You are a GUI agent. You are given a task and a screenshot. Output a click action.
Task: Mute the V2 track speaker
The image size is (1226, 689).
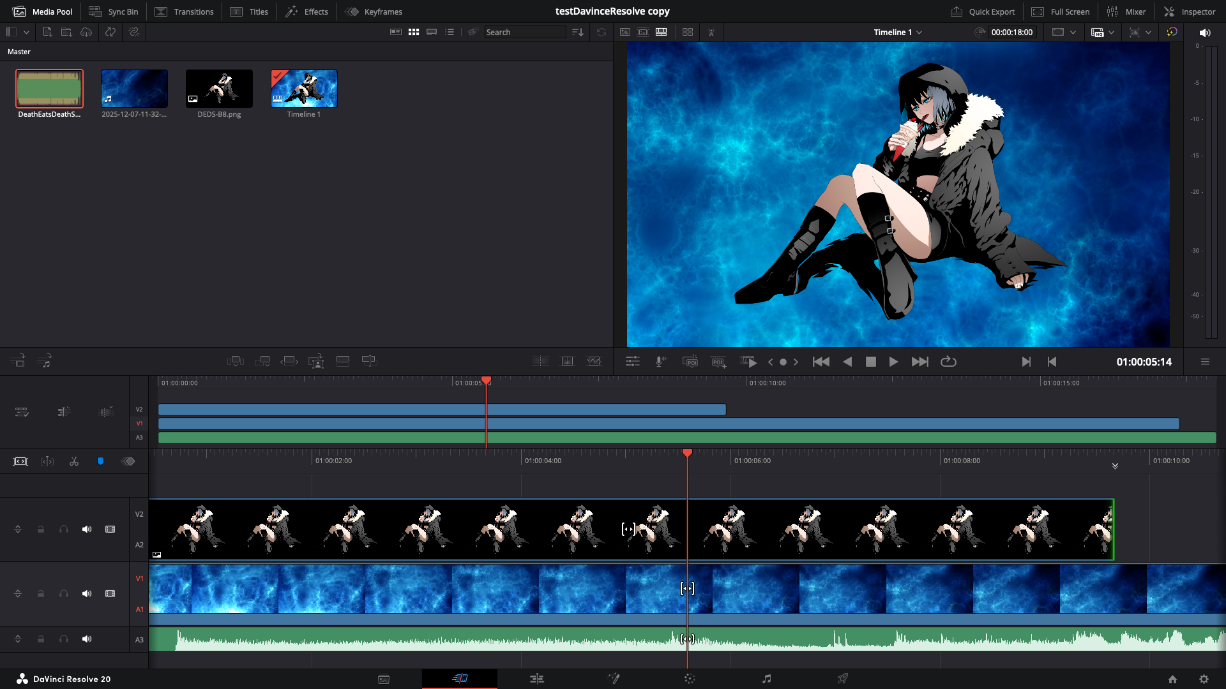[x=87, y=530]
